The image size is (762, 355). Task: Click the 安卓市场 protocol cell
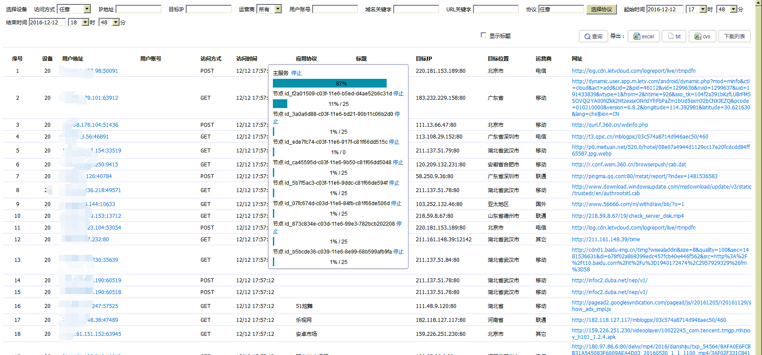pyautogui.click(x=306, y=334)
